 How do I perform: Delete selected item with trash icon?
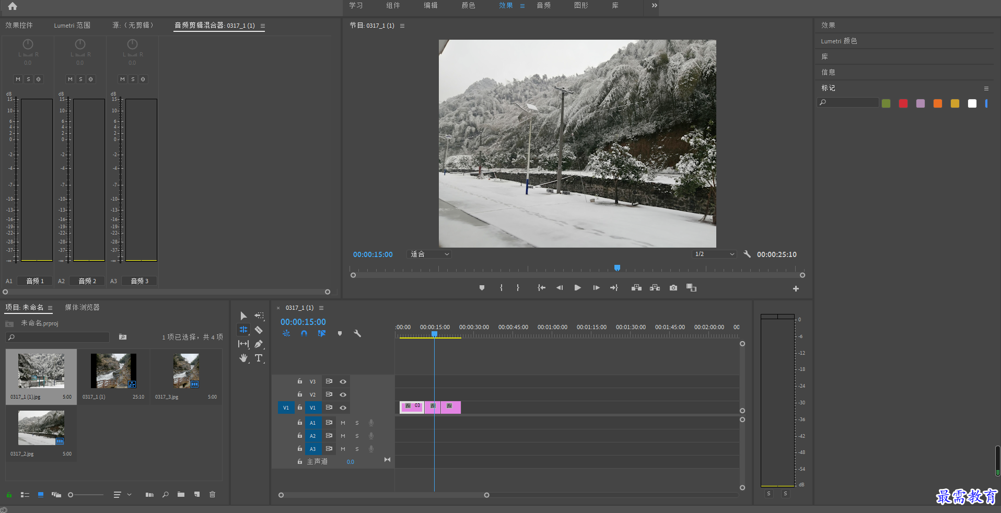click(212, 495)
